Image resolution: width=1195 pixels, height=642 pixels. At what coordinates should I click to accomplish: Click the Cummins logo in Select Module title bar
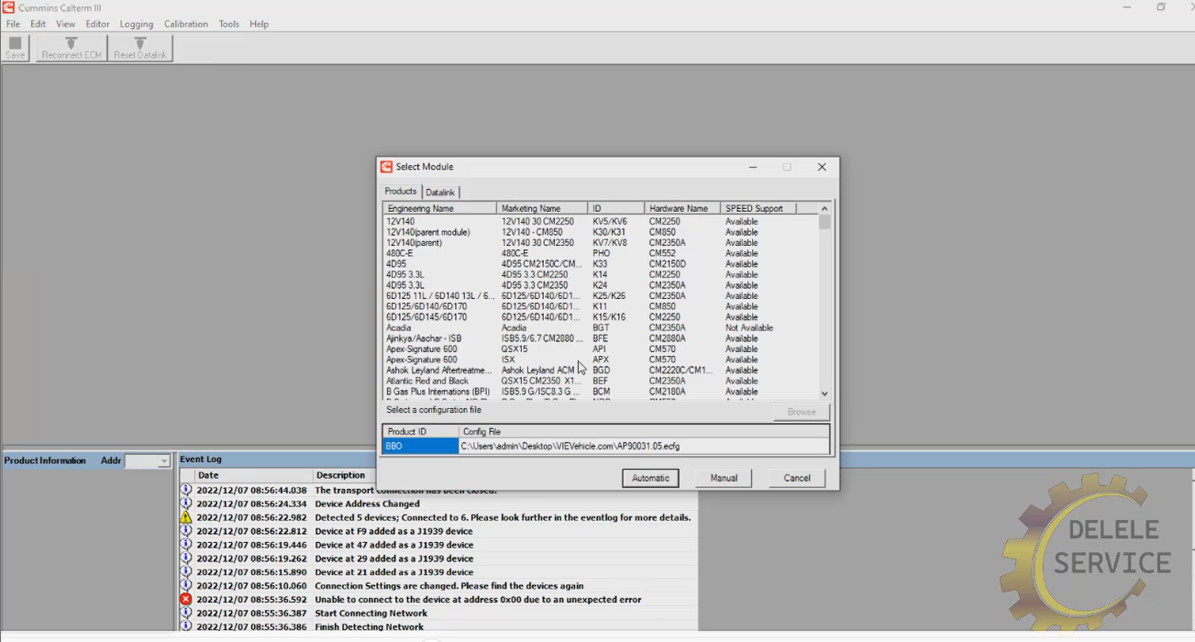point(386,167)
